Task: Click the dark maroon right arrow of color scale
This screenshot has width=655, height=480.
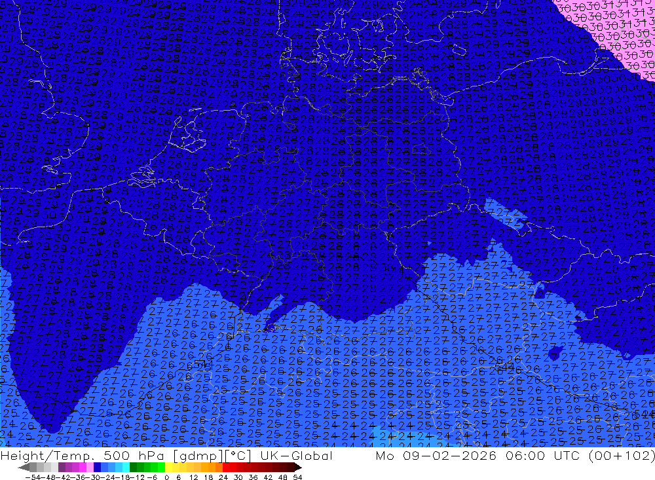Action: 298,467
